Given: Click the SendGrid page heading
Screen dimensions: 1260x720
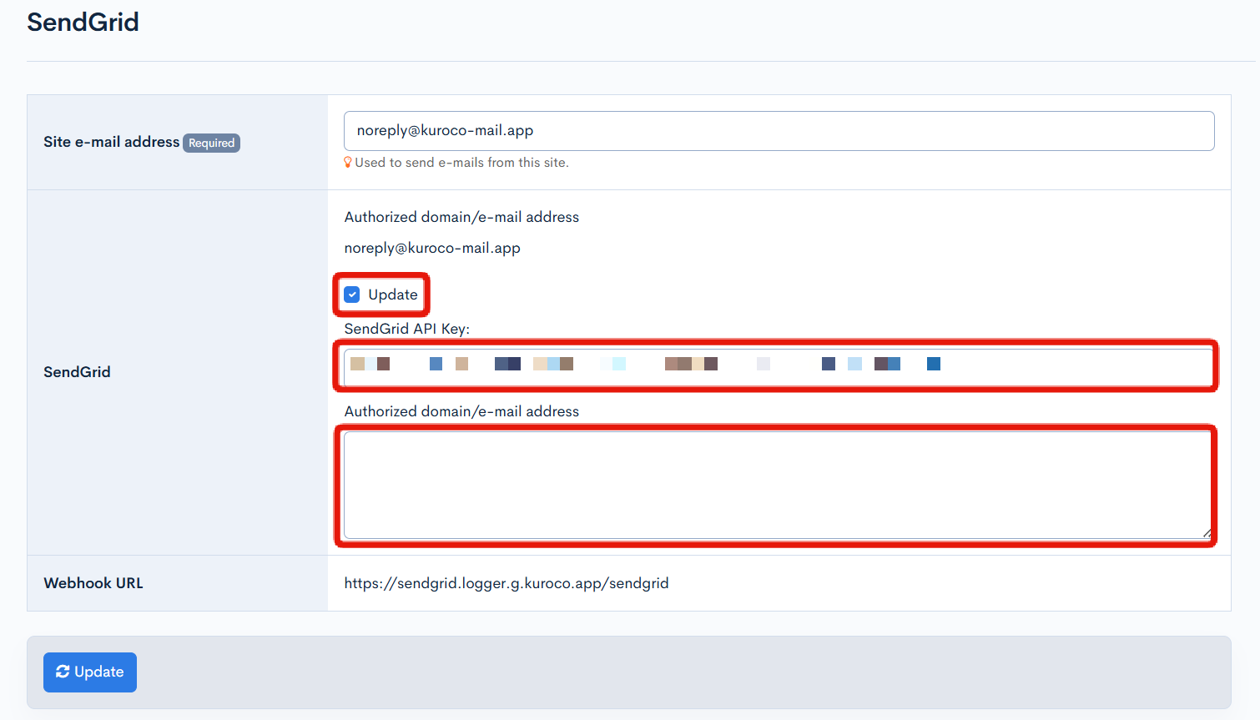Looking at the screenshot, I should pos(83,23).
